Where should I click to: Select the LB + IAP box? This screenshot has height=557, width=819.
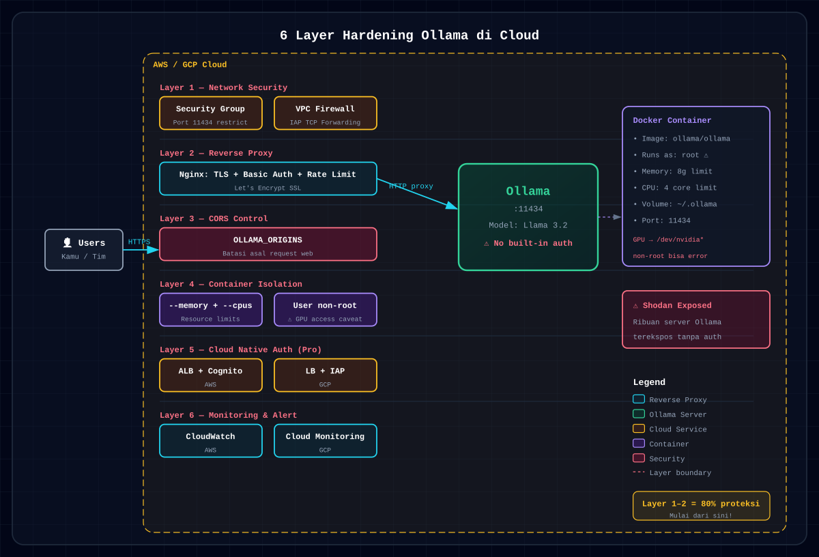pyautogui.click(x=326, y=375)
